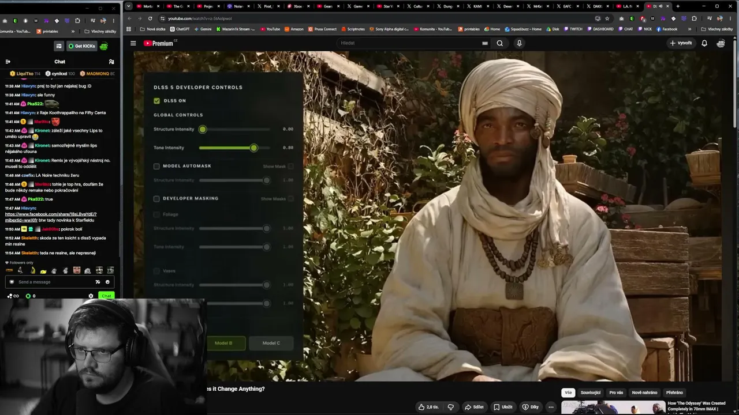Enable the Developer Masking checkbox
Viewport: 739px width, 415px height.
click(x=156, y=199)
